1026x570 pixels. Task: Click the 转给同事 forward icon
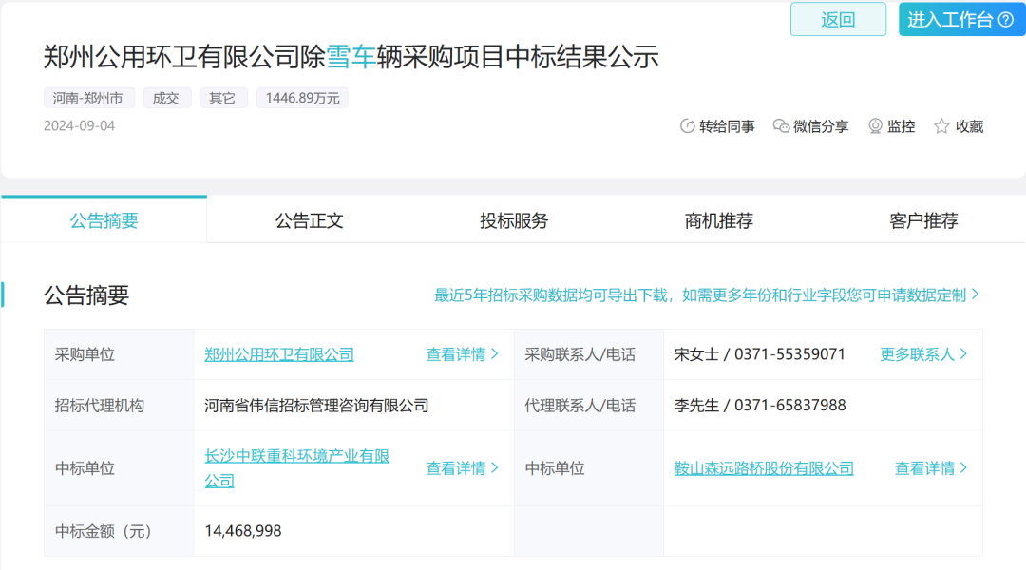[x=687, y=126]
